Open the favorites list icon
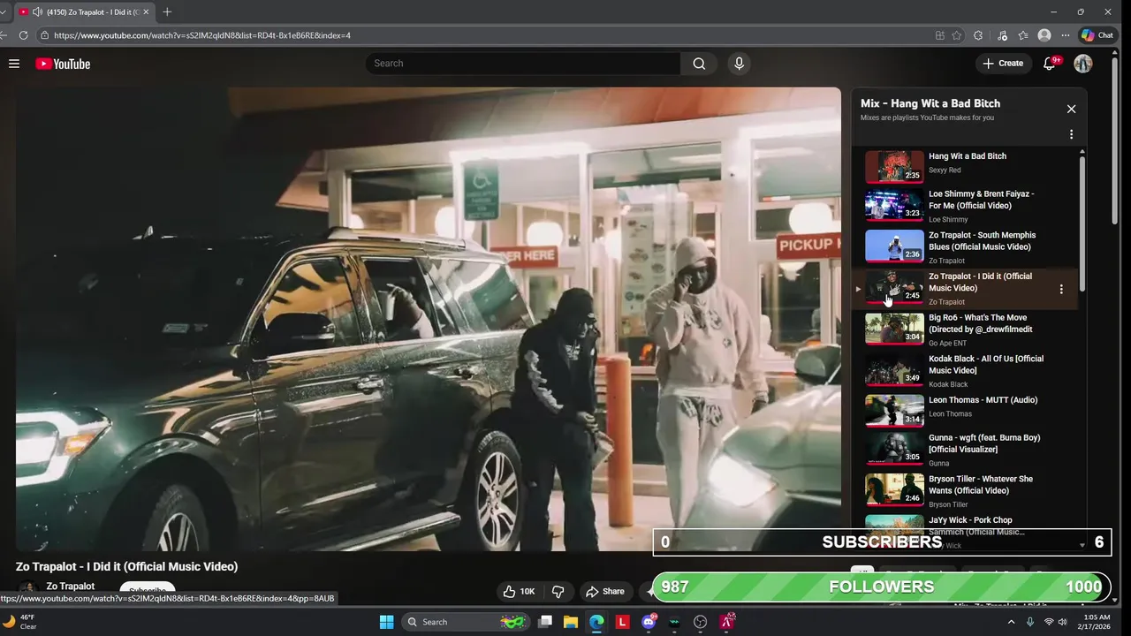The height and width of the screenshot is (636, 1131). 1023,35
